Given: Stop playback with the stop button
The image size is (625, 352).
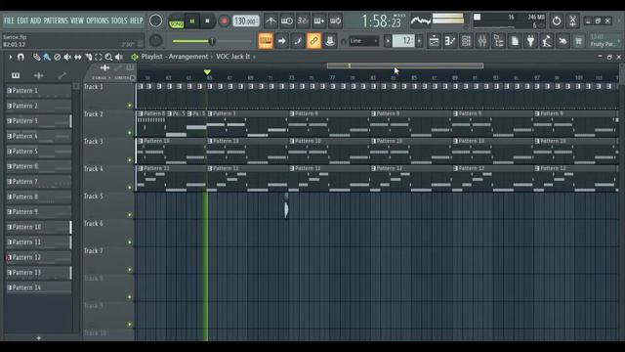Looking at the screenshot, I should coord(207,22).
